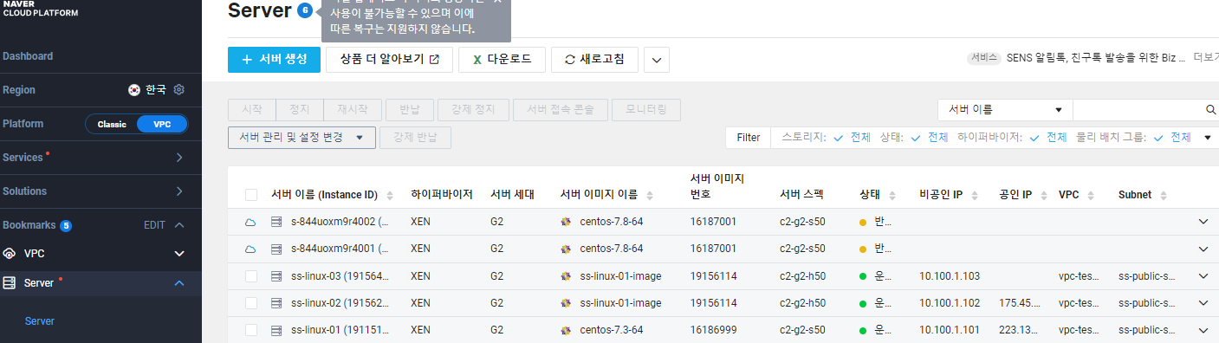
Task: Open Server submenu item
Action: [40, 321]
